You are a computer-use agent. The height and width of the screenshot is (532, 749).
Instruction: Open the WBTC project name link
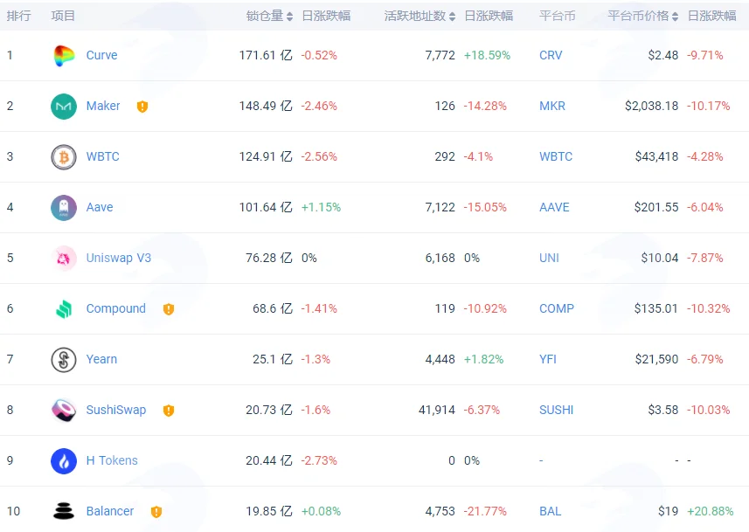pyautogui.click(x=103, y=156)
